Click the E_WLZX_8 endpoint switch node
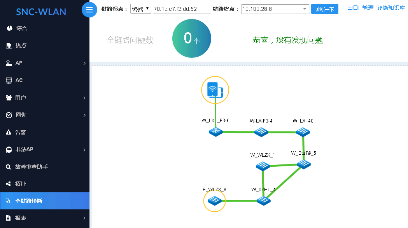This screenshot has height=228, width=408. click(214, 200)
